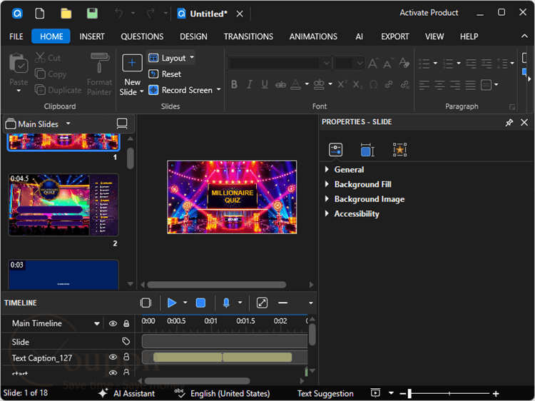Open the font name combo box

(x=279, y=63)
